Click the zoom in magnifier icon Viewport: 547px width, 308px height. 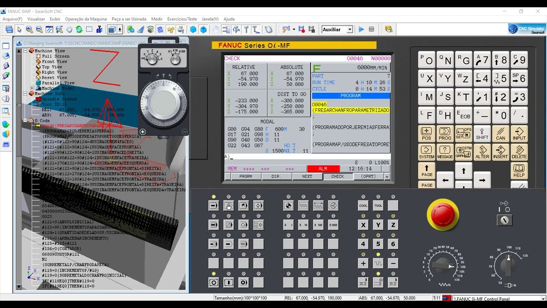pos(29,30)
